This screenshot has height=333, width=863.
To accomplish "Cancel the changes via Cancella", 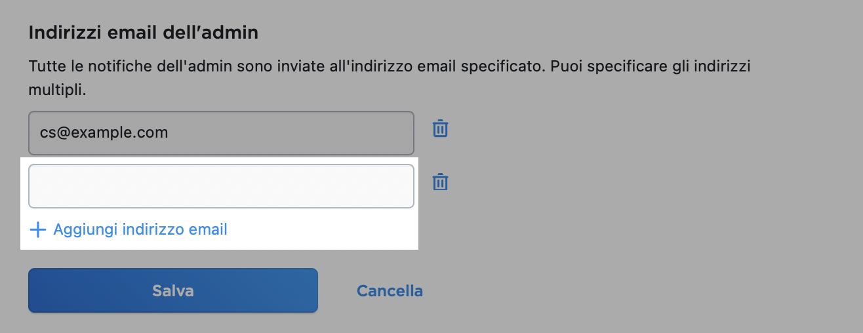I will (x=390, y=290).
